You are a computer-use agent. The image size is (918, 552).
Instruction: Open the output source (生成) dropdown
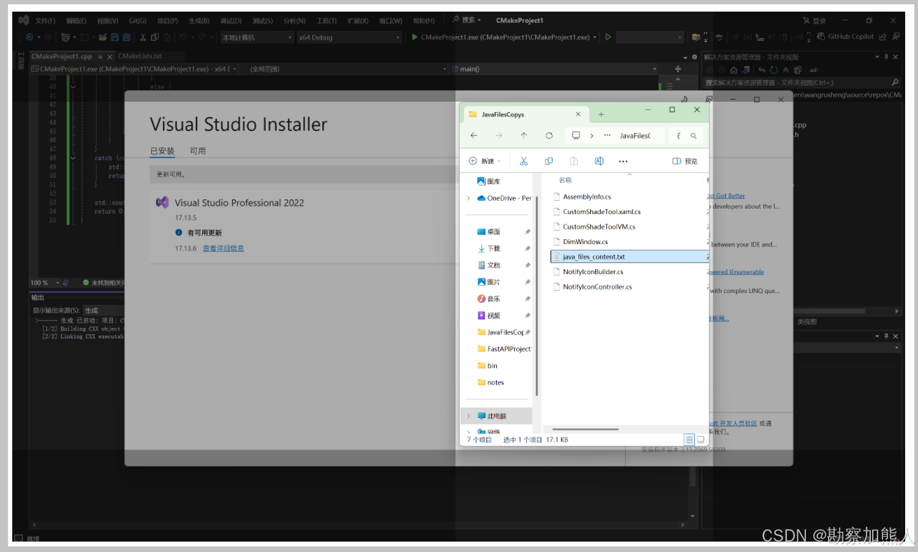click(x=104, y=310)
